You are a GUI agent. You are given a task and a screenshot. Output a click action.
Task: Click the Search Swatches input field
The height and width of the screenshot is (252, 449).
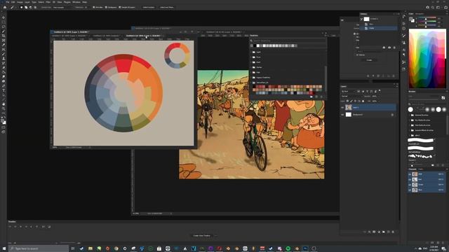288,41
